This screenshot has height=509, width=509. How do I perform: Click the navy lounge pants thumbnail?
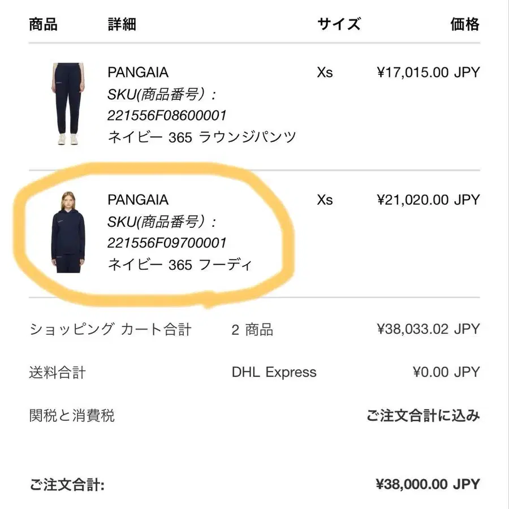(x=70, y=105)
